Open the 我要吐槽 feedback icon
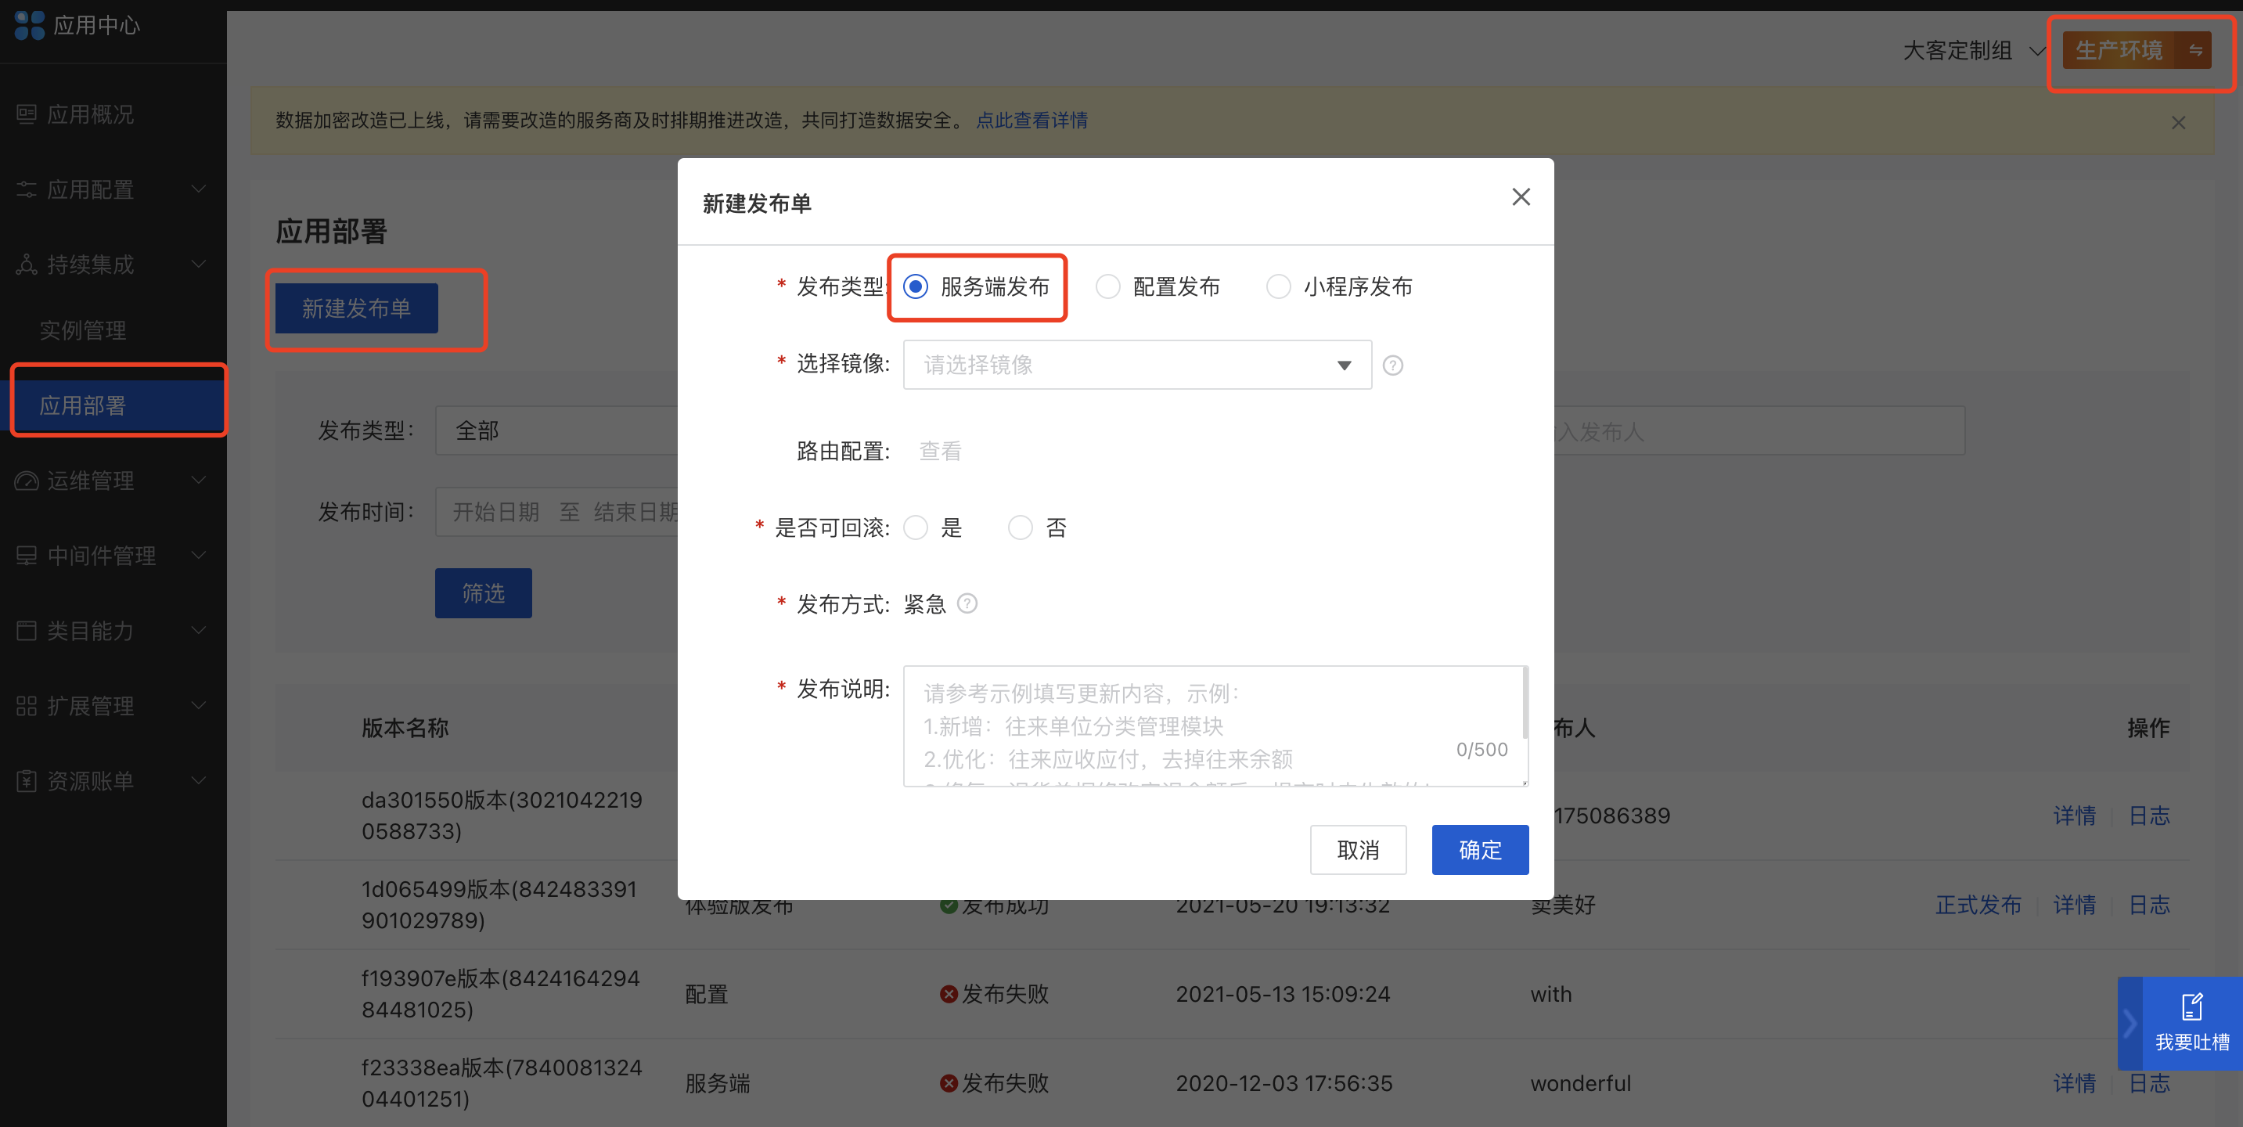This screenshot has height=1127, width=2243. click(2191, 1006)
